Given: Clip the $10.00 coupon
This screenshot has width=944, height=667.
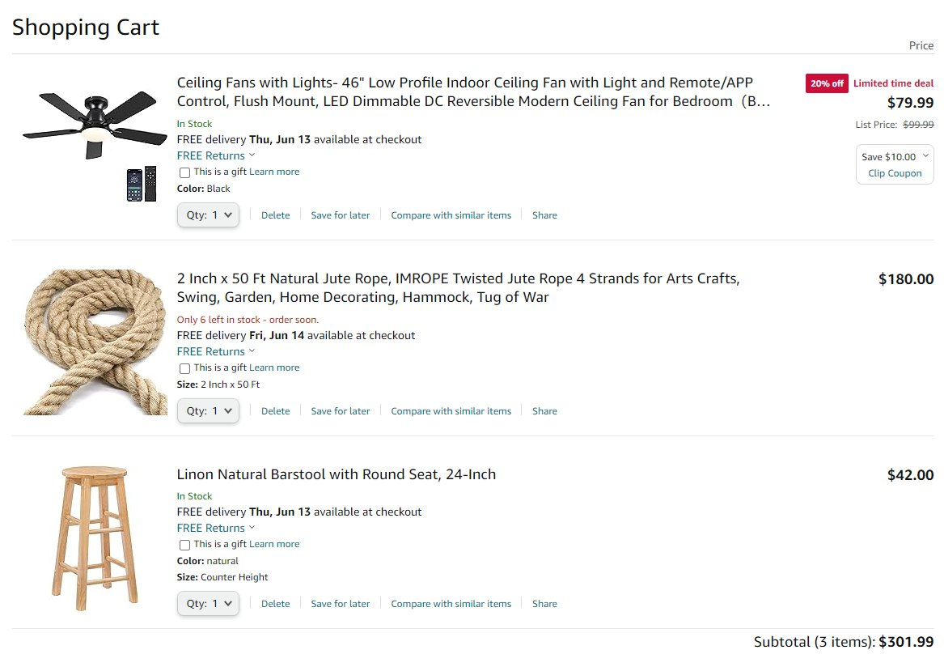Looking at the screenshot, I should (x=895, y=173).
